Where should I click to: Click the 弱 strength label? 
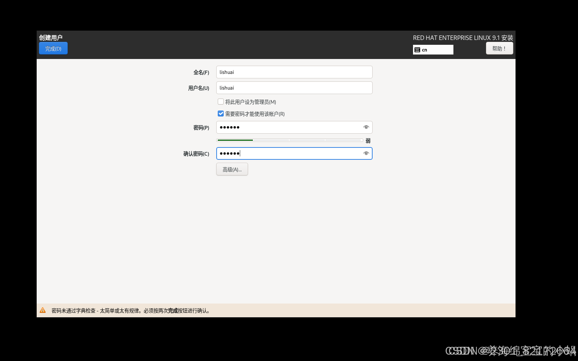coord(368,141)
